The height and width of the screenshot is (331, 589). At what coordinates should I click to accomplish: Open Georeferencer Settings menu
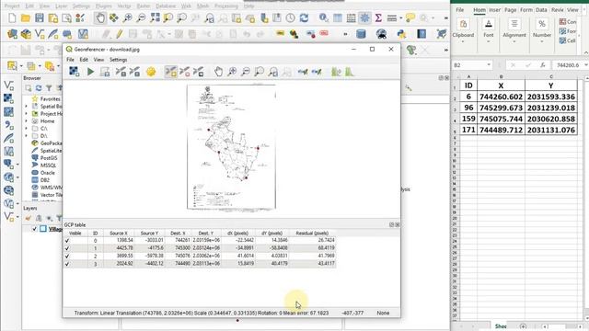click(119, 60)
